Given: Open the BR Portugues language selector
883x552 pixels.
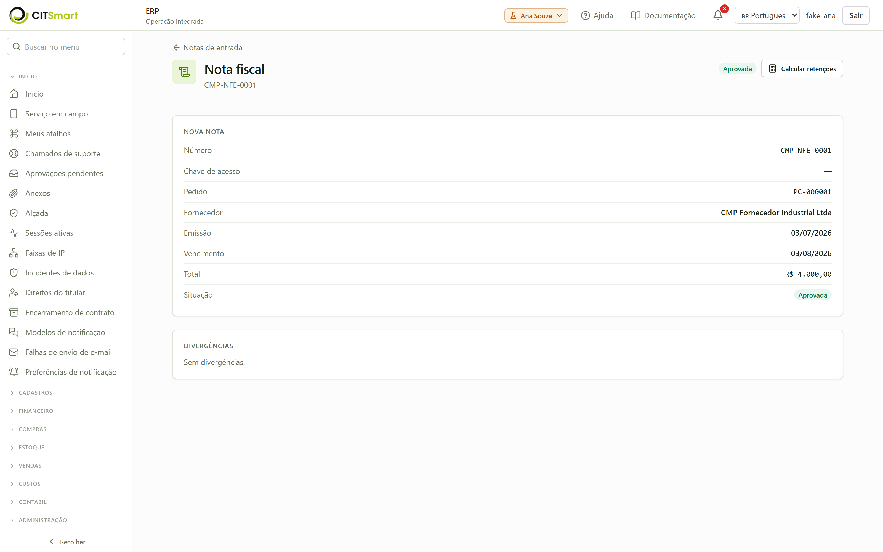Looking at the screenshot, I should coord(767,15).
